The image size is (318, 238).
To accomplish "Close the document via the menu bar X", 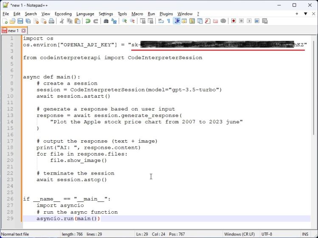I will tap(313, 14).
